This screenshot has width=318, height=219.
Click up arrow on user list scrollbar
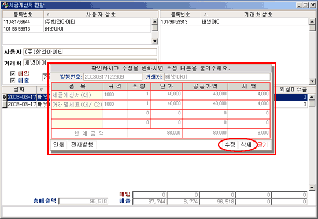[x=155, y=21]
